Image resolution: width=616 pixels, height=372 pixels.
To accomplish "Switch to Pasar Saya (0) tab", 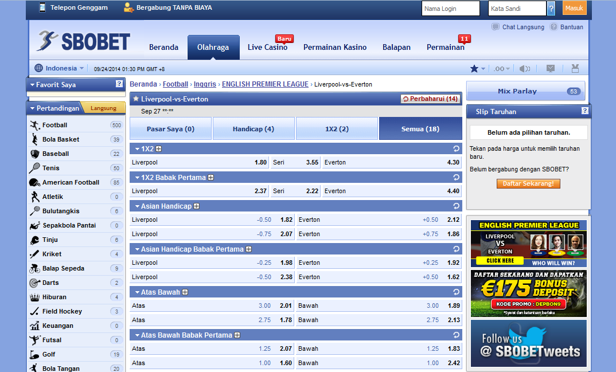I will click(170, 129).
